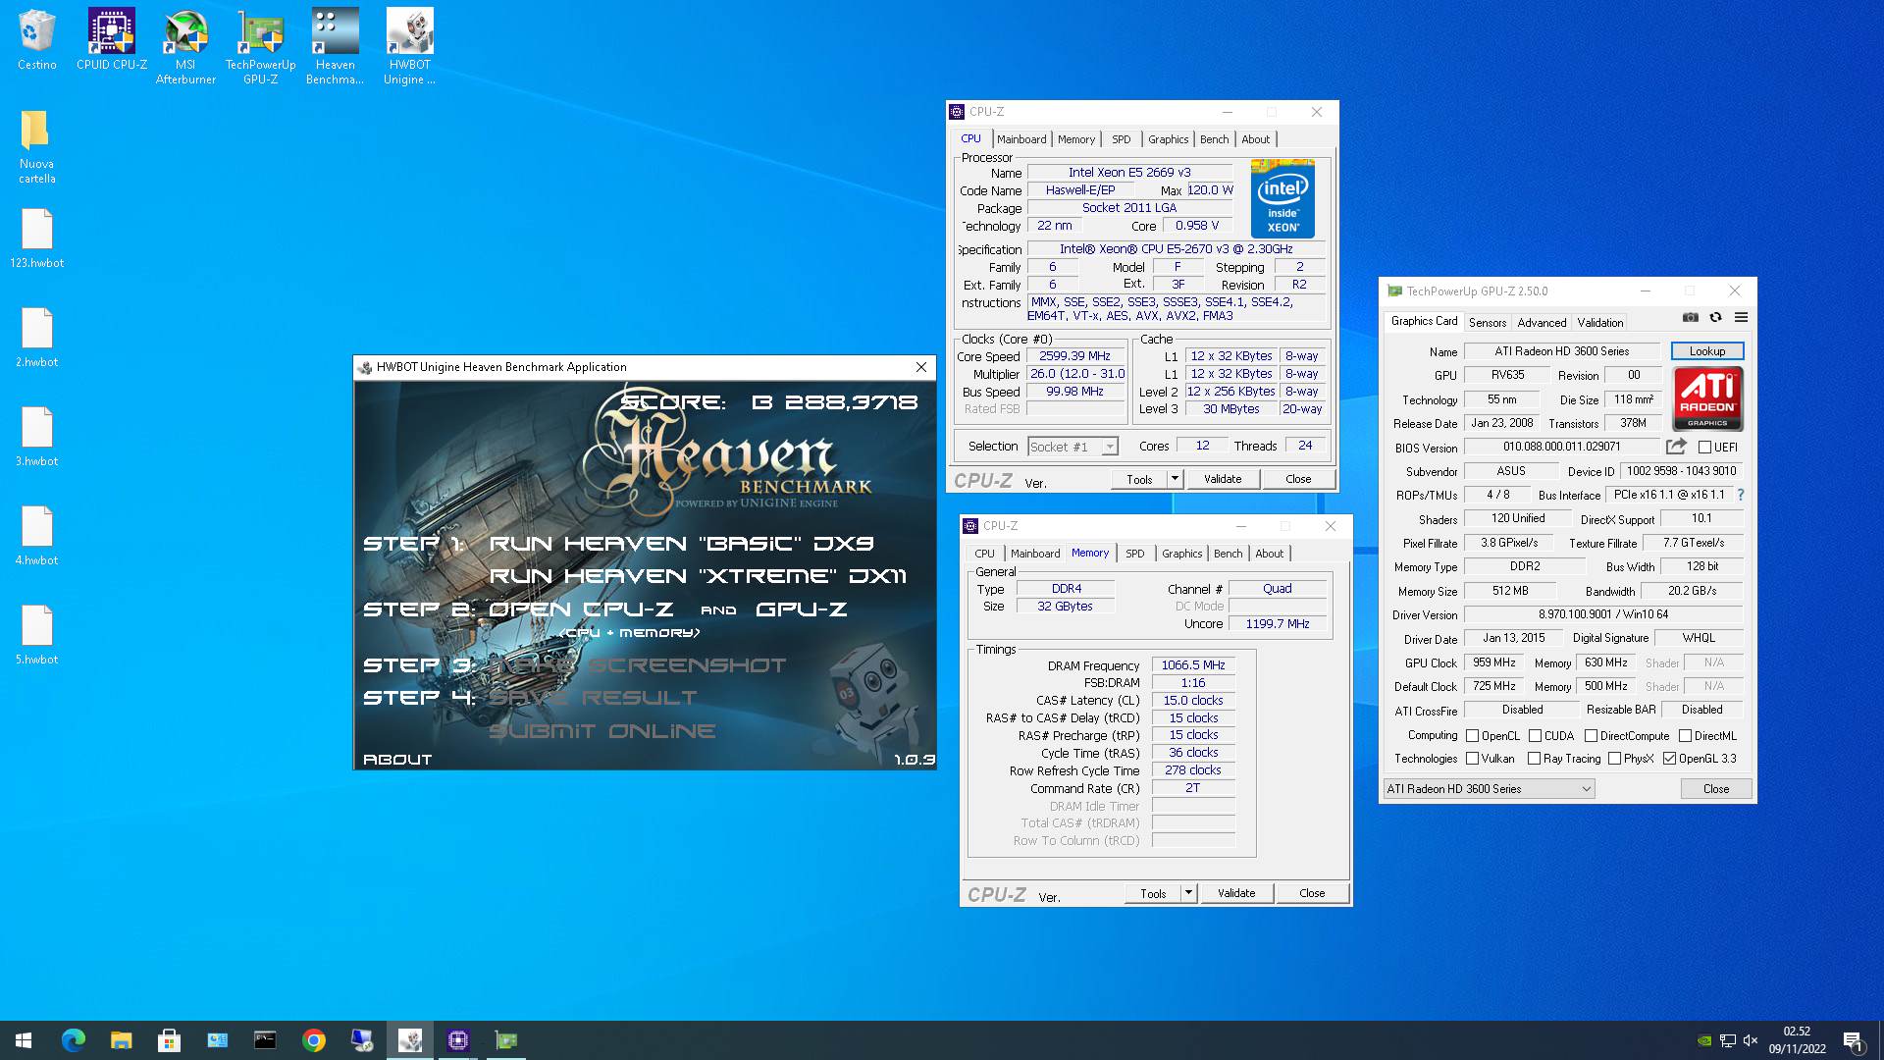Run Heaven "XTREME" DX11 benchmark

[x=698, y=576]
